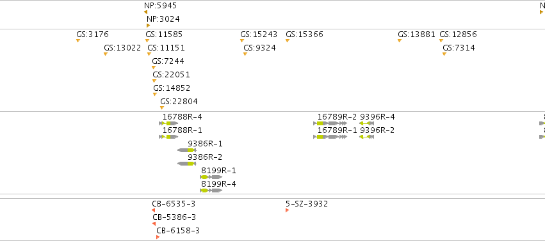Open the GS:15243 feature label

(x=259, y=35)
